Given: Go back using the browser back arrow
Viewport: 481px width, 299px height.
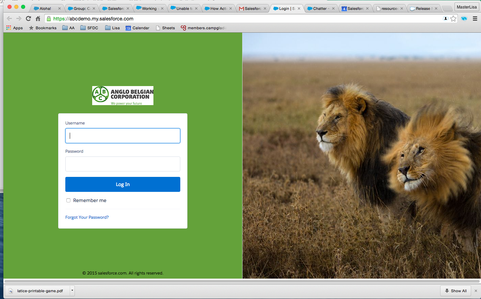Looking at the screenshot, I should point(9,19).
